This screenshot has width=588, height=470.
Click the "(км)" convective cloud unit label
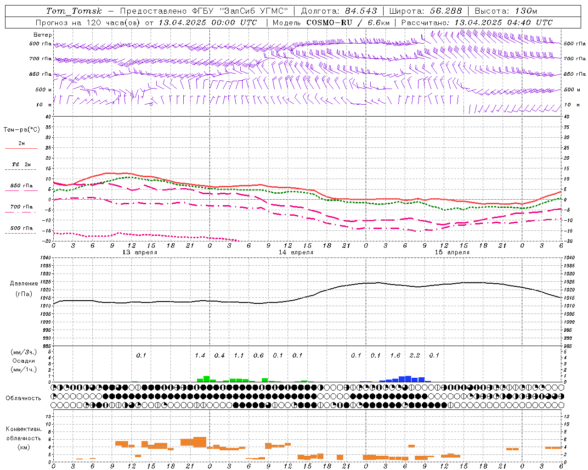pos(24,447)
